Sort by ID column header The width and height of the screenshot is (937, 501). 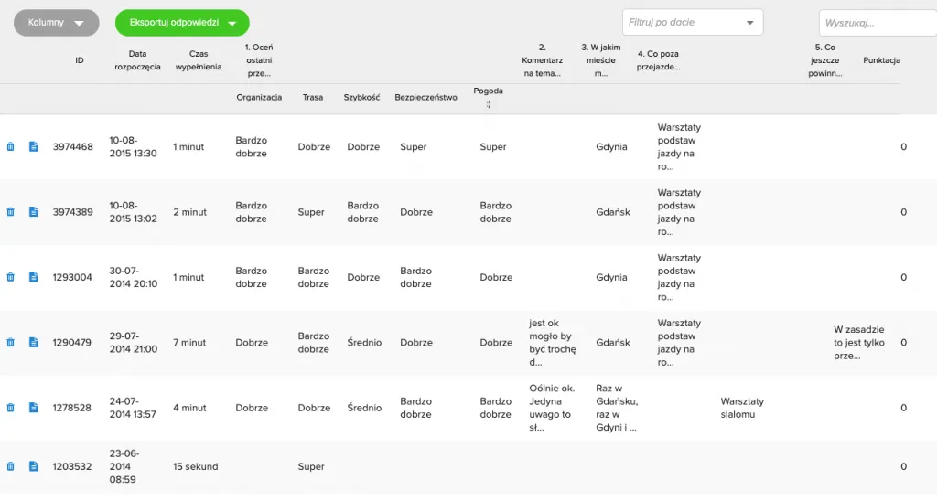79,60
